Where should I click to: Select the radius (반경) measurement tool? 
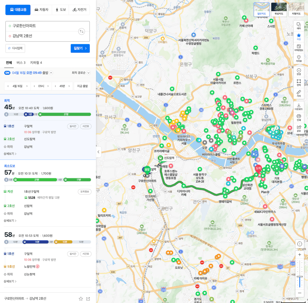tap(299, 72)
